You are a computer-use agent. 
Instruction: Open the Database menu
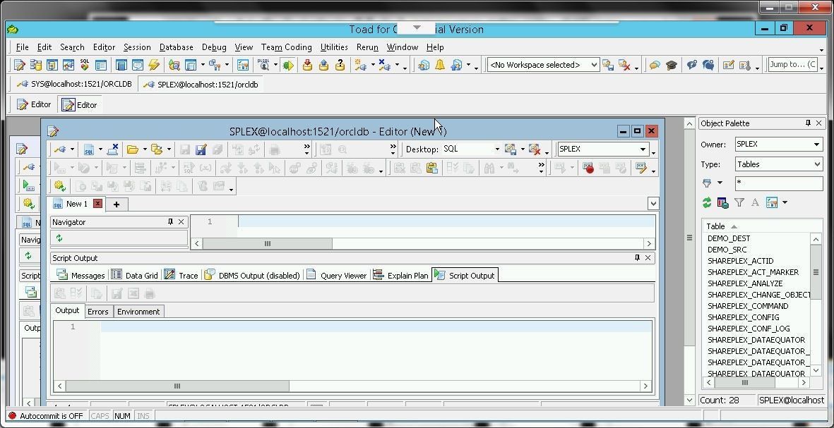176,47
